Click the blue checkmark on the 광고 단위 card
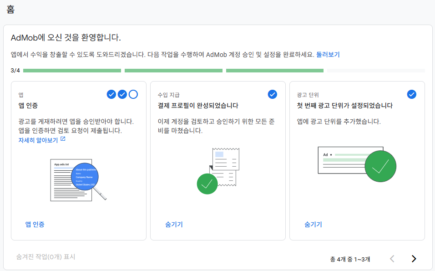Image resolution: width=435 pixels, height=271 pixels. (412, 94)
